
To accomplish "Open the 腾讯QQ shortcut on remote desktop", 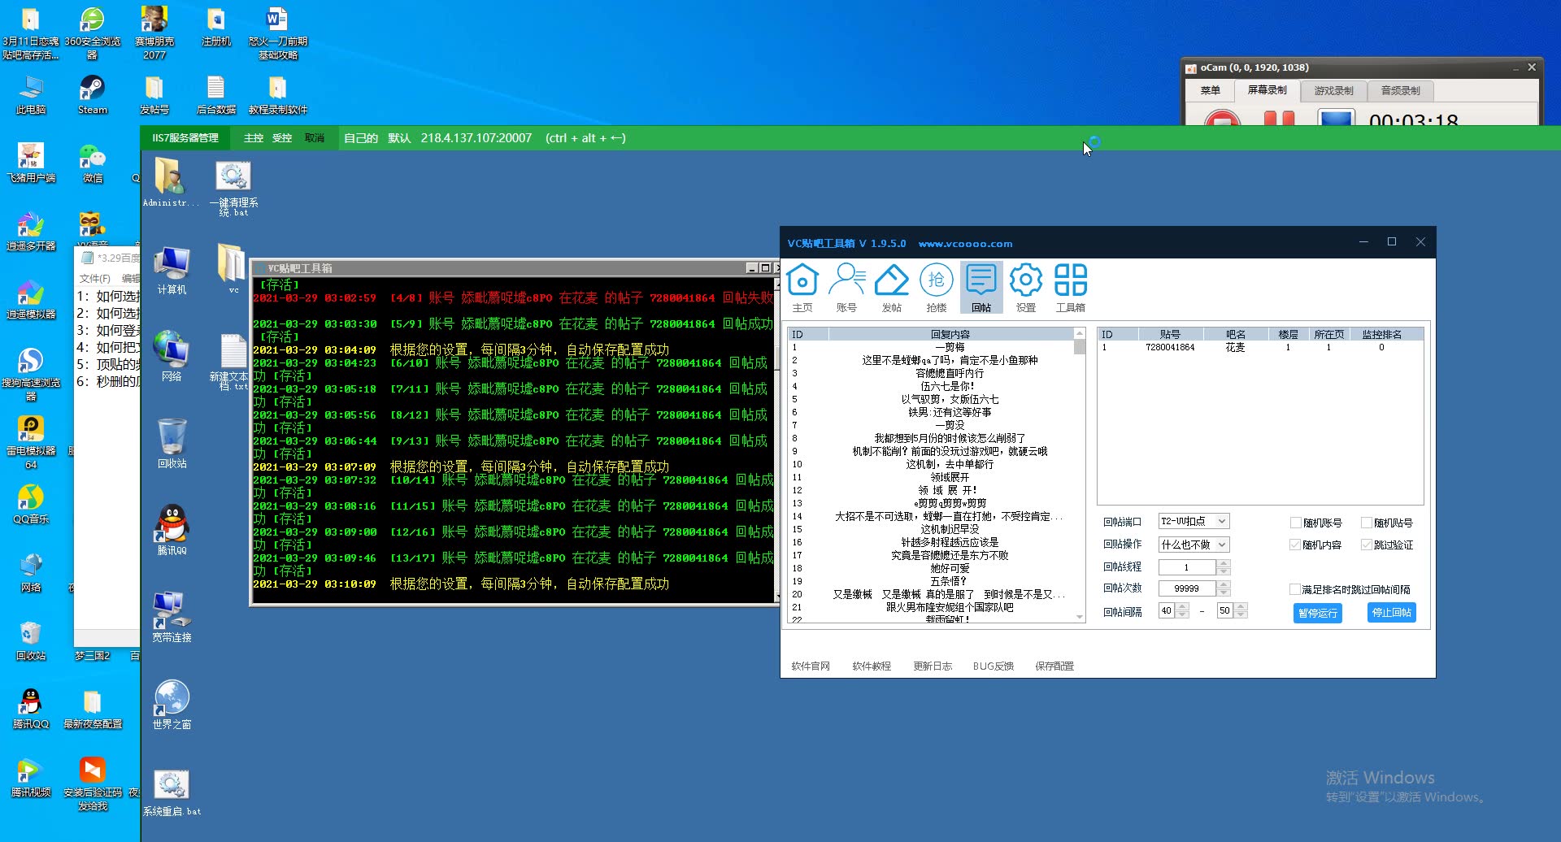I will 172,530.
